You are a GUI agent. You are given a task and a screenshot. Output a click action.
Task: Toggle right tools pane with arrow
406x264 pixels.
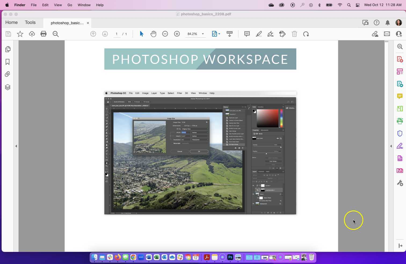tap(391, 146)
